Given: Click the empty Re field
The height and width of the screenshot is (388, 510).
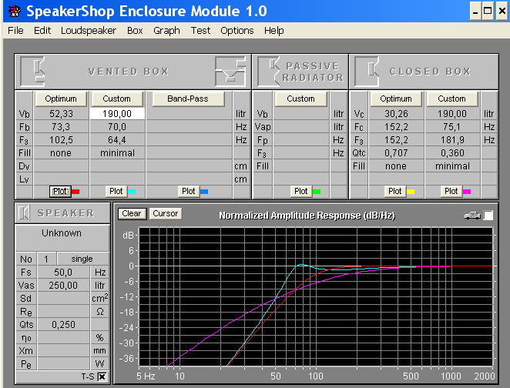Looking at the screenshot, I should (x=63, y=311).
